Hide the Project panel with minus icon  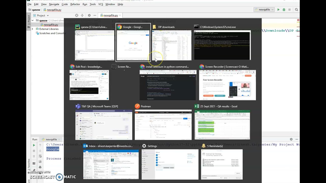click(95, 16)
